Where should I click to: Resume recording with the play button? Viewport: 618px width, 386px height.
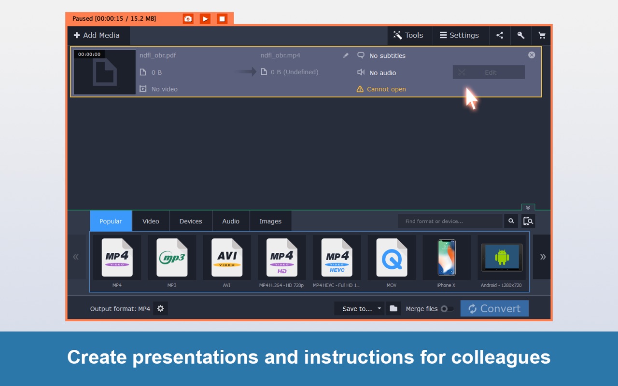[205, 19]
